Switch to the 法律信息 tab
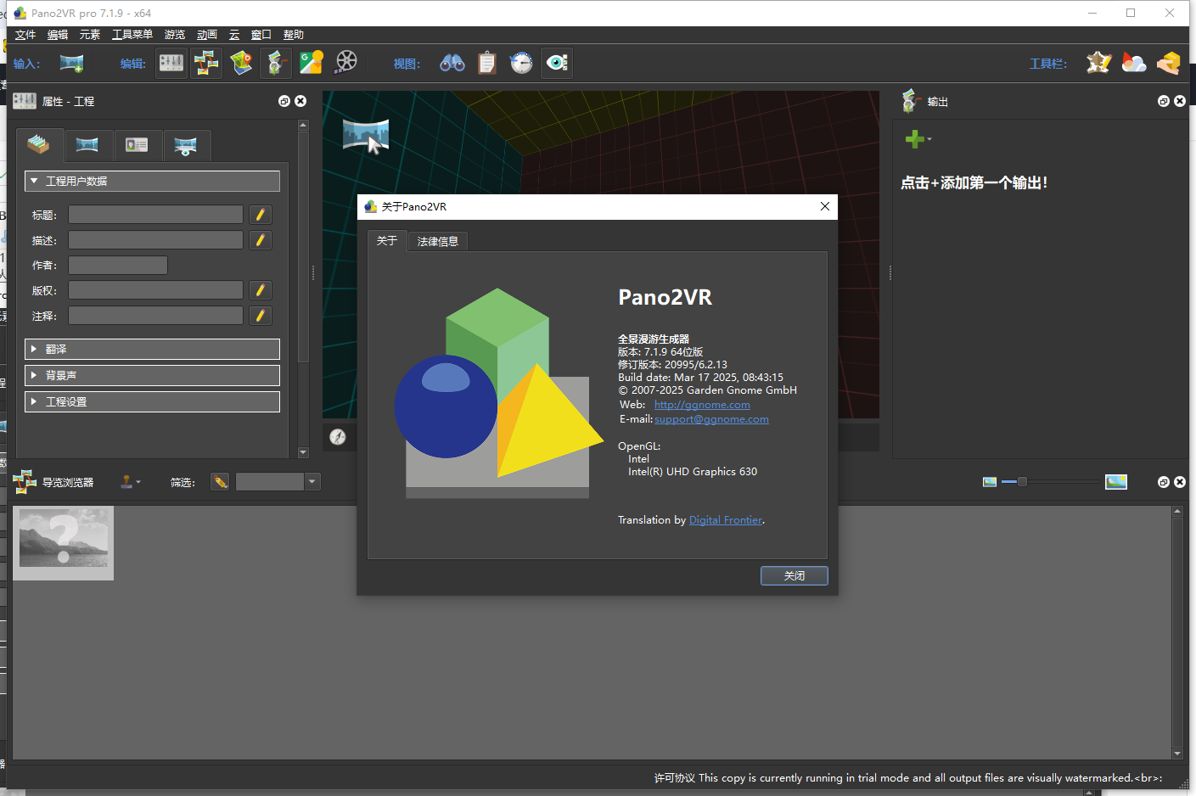The height and width of the screenshot is (796, 1196). (438, 241)
